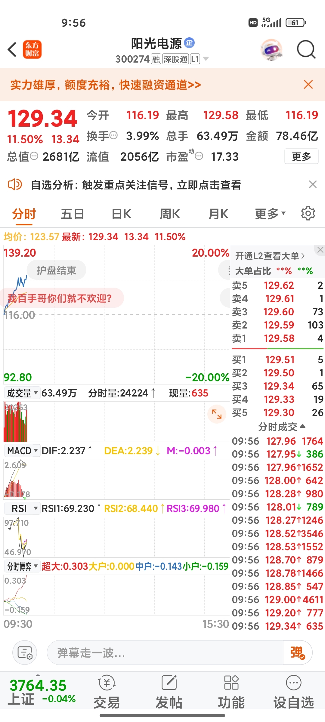Expand the 更多 chart period dropdown
325x722 pixels.
270,214
